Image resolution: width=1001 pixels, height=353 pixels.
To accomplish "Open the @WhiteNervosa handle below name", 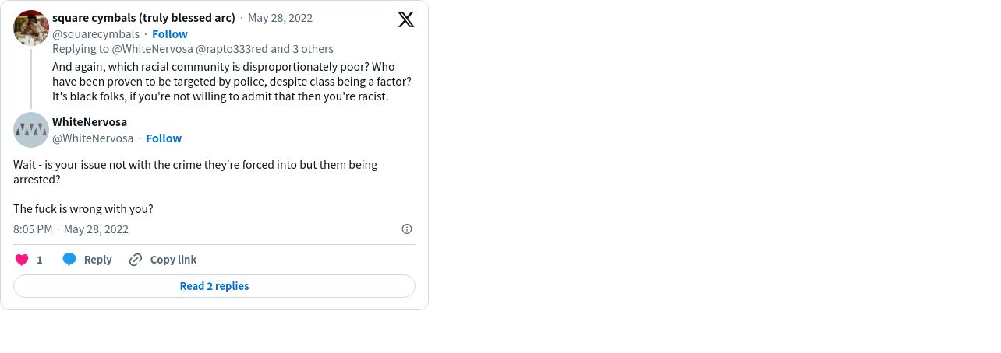I will pyautogui.click(x=93, y=138).
